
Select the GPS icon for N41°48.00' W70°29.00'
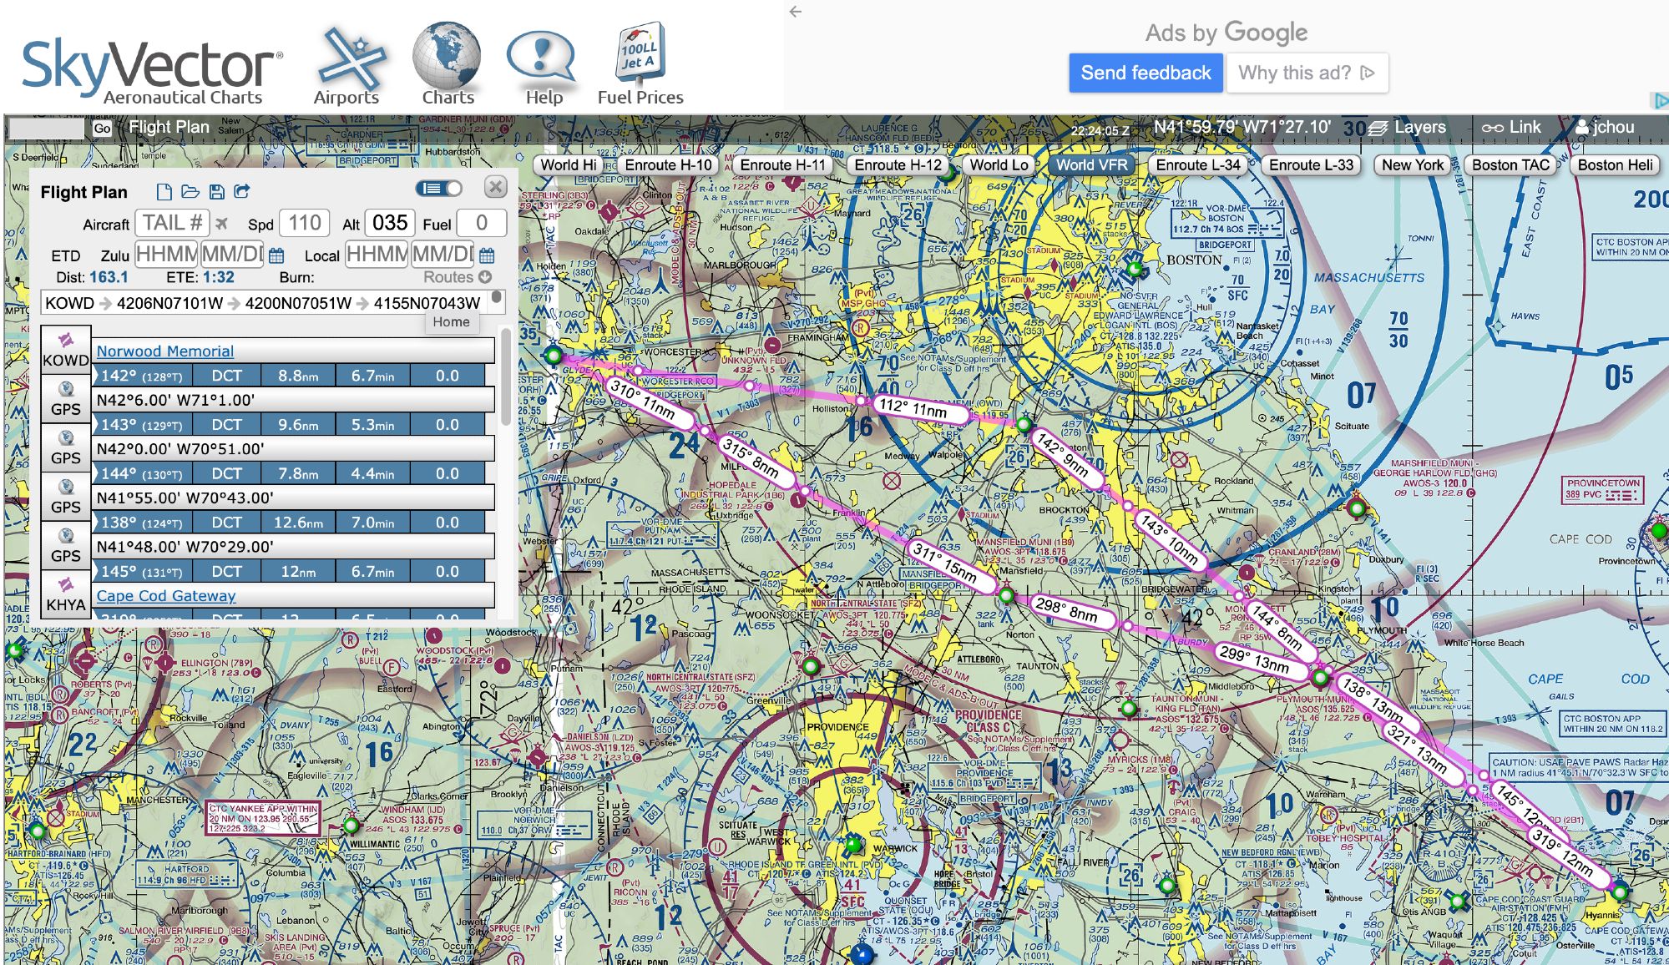tap(66, 544)
